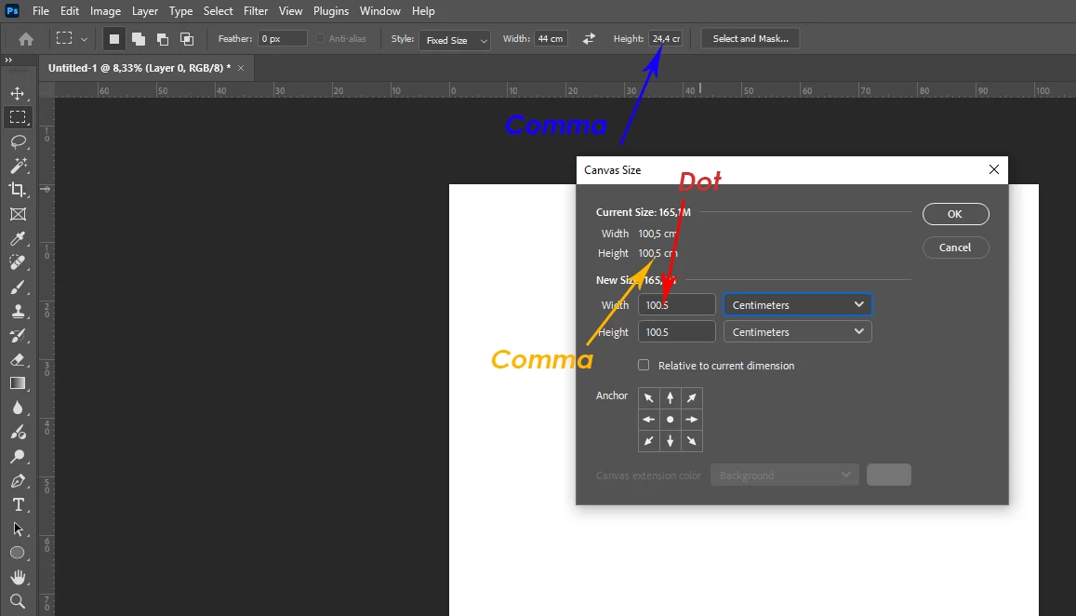The image size is (1076, 616).
Task: Choose Intersect with selection mode
Action: click(187, 39)
